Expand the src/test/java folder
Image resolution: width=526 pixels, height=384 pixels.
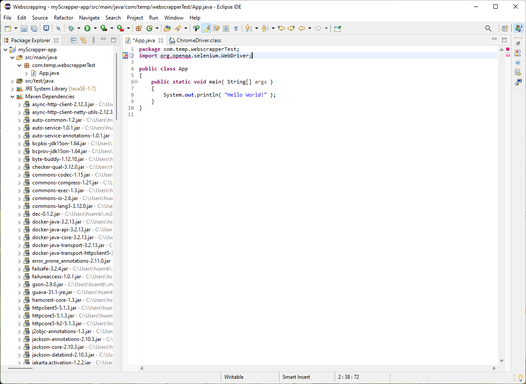(x=12, y=81)
